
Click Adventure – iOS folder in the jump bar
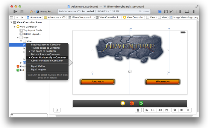click(x=55, y=17)
